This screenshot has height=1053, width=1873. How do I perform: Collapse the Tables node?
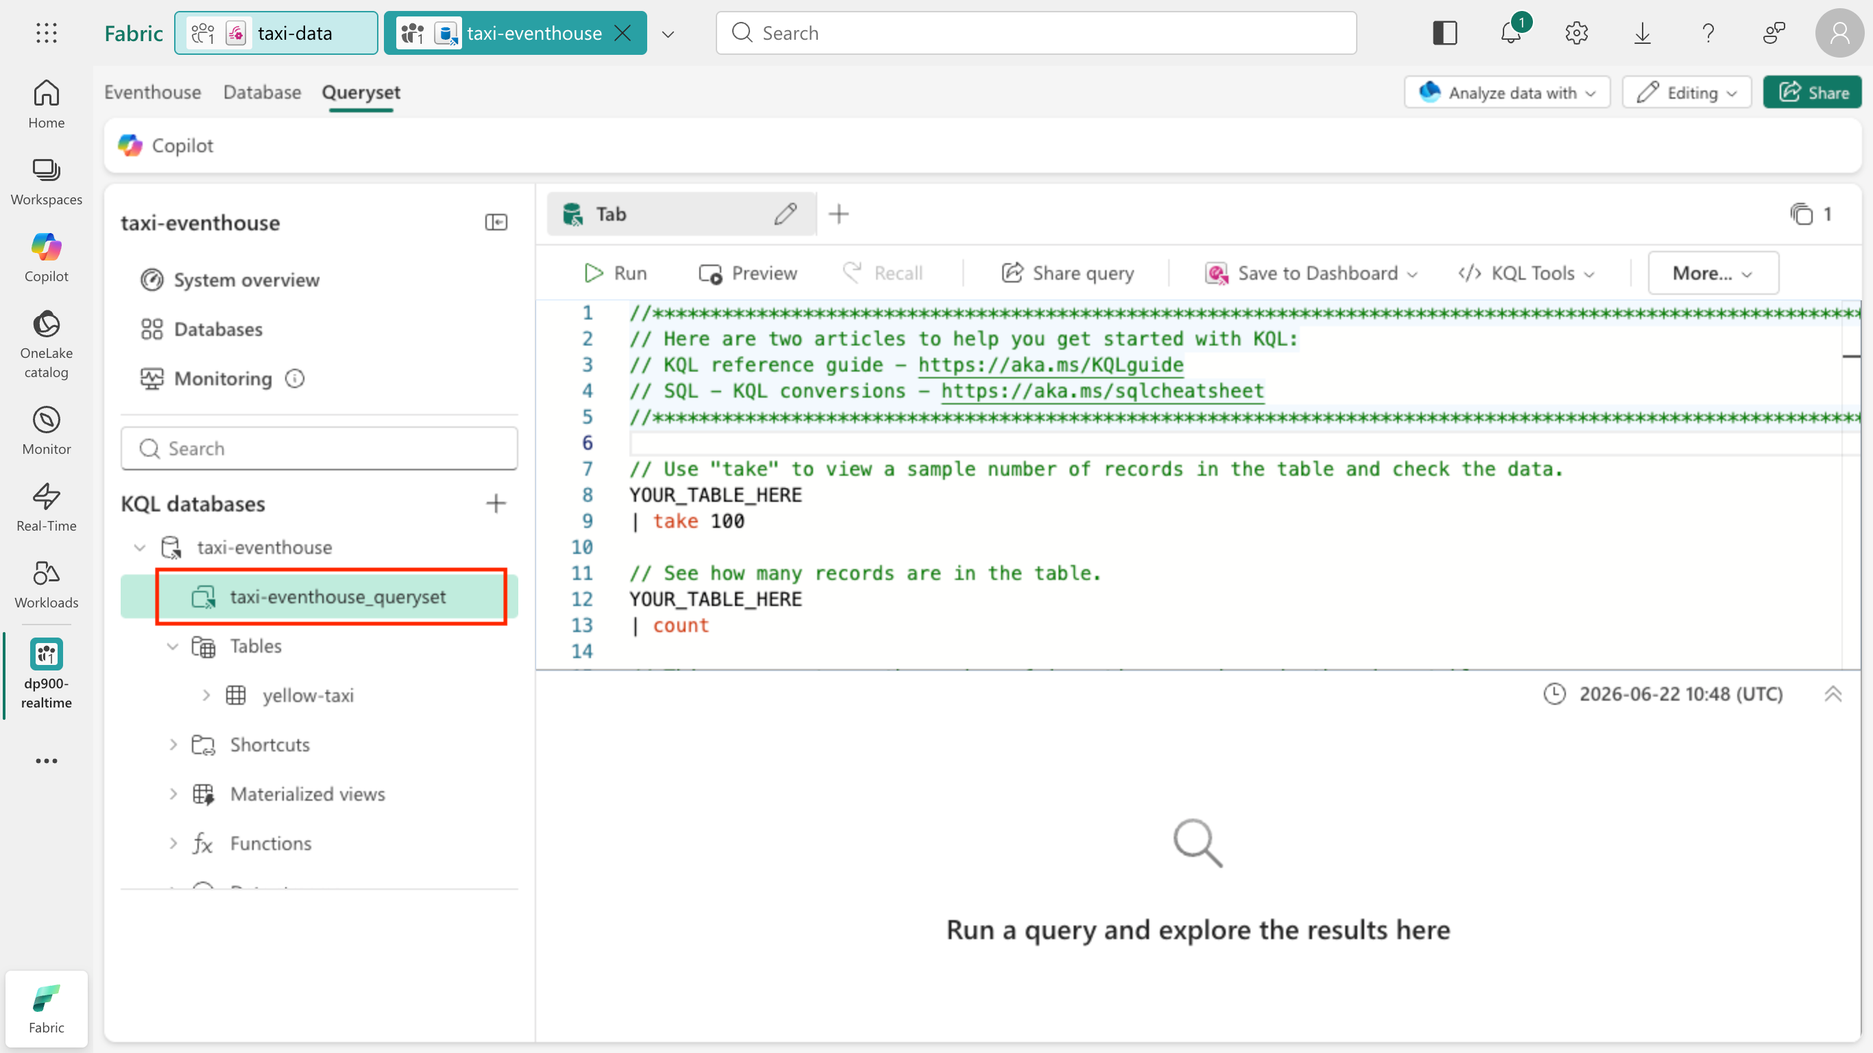click(172, 646)
